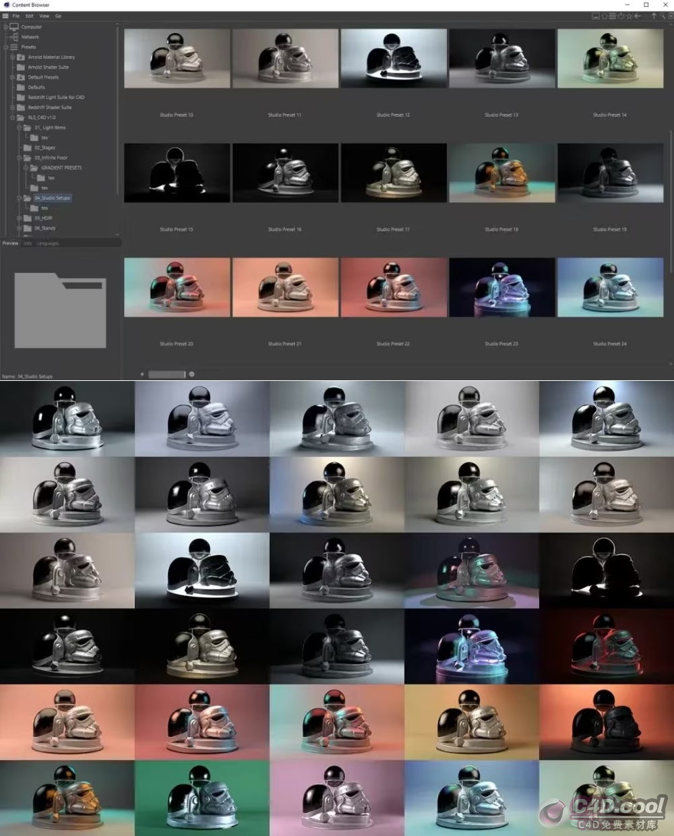Click the Studio Preset 21 label
674x836 pixels.
285,344
